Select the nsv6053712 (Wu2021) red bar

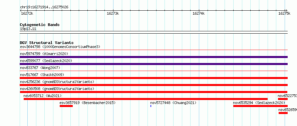145,99
